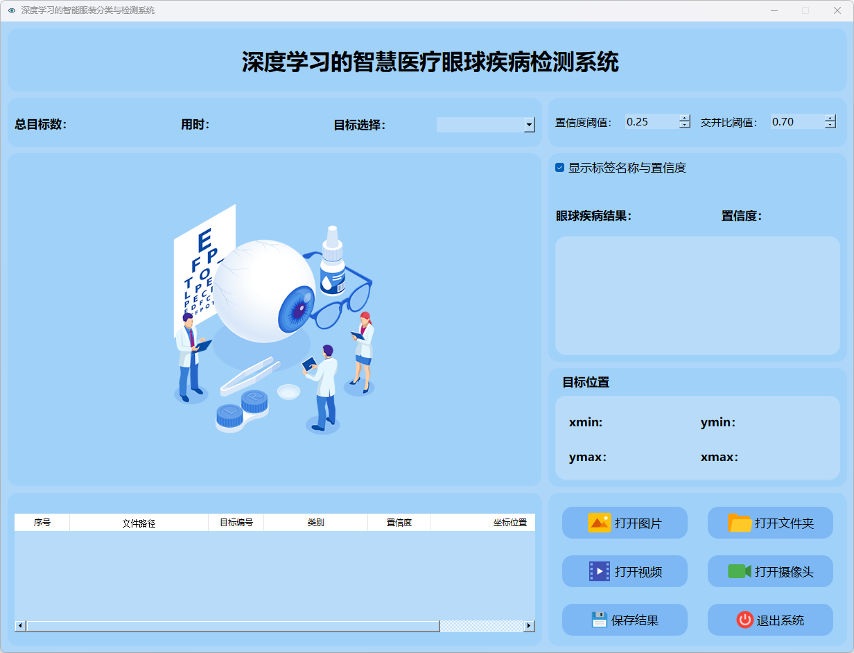This screenshot has height=653, width=854.
Task: Click the picture icon on 打开图片 button
Action: (599, 523)
